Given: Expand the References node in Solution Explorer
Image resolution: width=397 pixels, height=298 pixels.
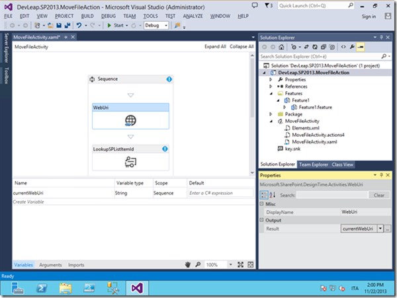Looking at the screenshot, I should (x=271, y=87).
